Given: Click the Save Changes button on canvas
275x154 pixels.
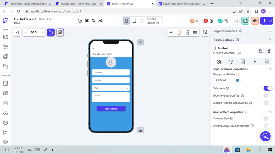Looking at the screenshot, I should (111, 109).
